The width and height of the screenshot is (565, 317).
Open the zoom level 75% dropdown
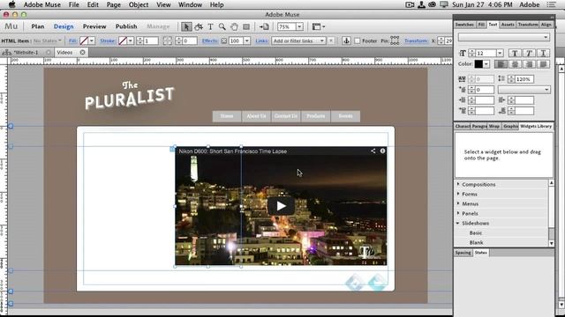click(x=300, y=26)
